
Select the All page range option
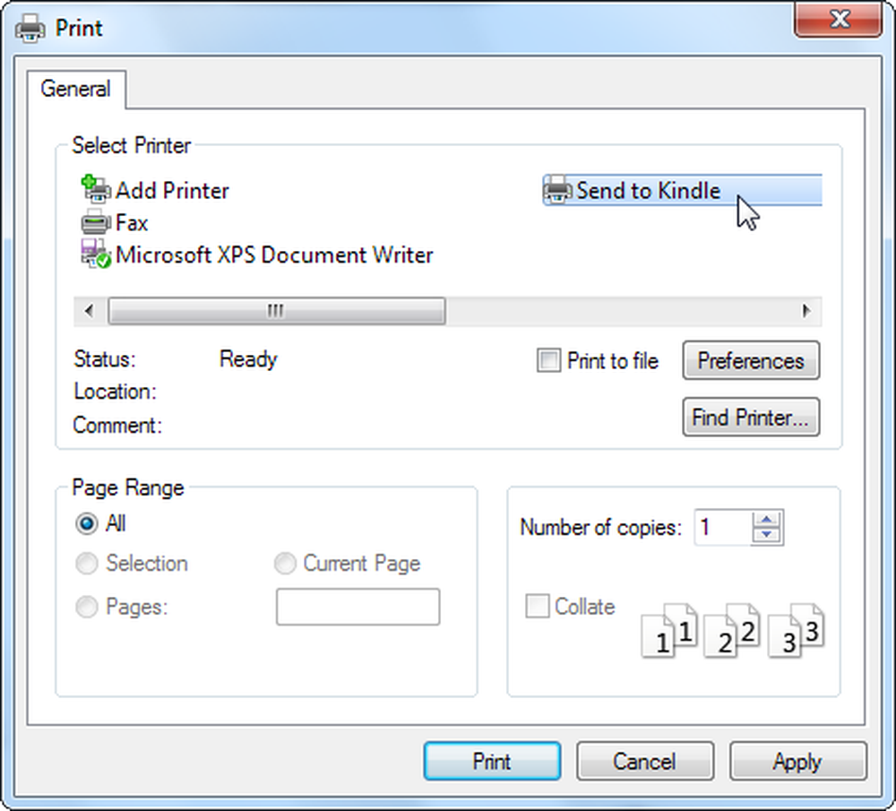(86, 523)
